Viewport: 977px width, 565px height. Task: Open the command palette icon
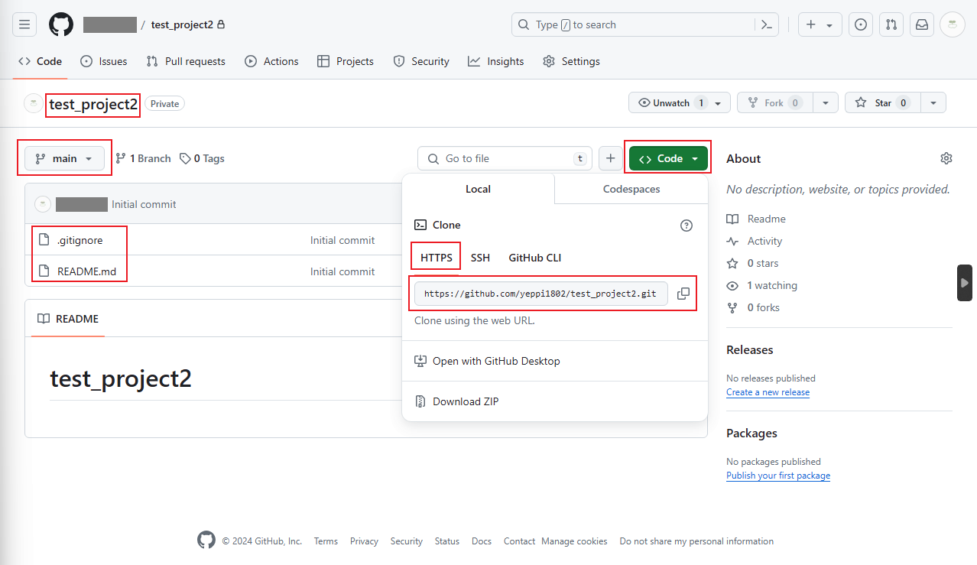click(x=767, y=24)
